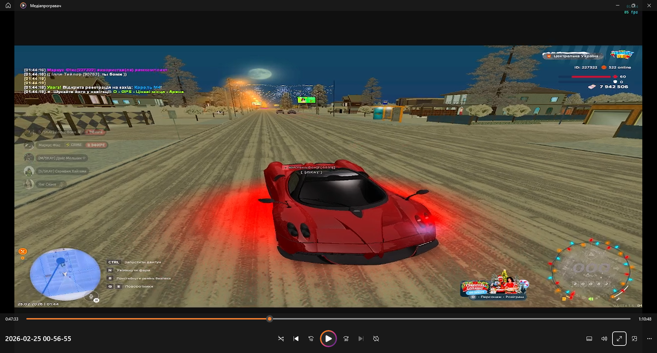
Task: Toggle full screen view
Action: point(620,339)
